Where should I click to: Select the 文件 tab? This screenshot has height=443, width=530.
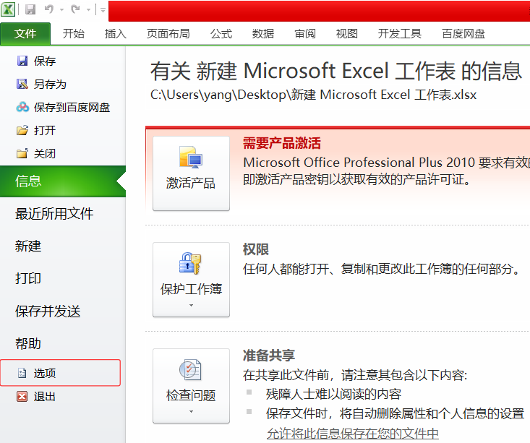pyautogui.click(x=25, y=33)
